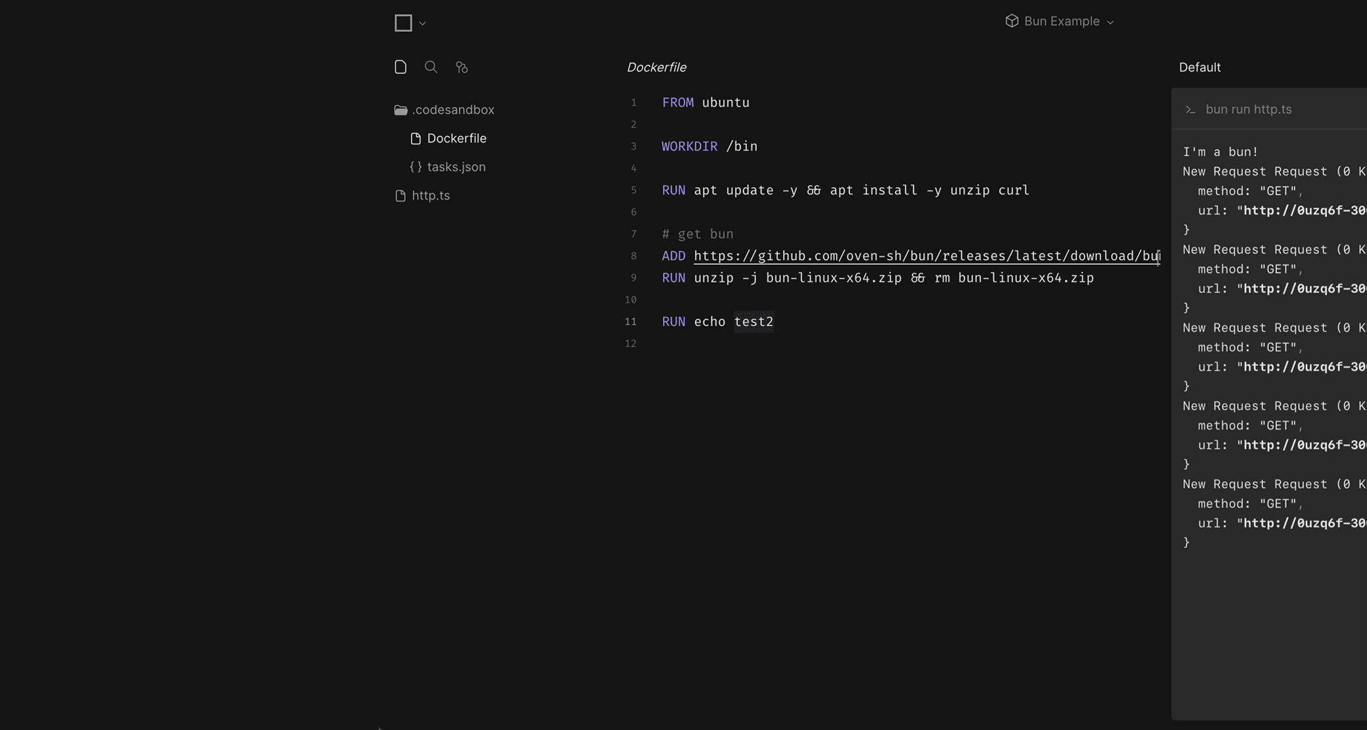Click the git branch icon in sidebar
Viewport: 1367px width, 730px height.
(462, 67)
